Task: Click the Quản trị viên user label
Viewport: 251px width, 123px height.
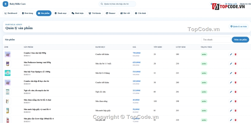Action: (x=245, y=4)
